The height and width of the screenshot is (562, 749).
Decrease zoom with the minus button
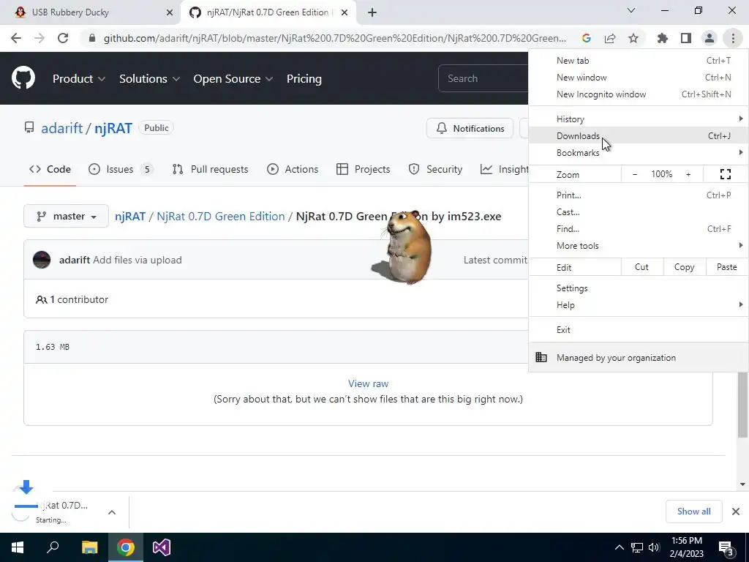coord(635,174)
